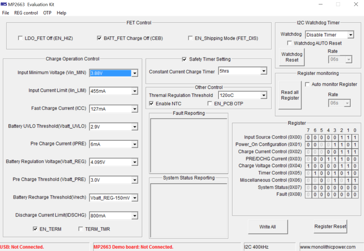Click the Write All button
The height and width of the screenshot is (251, 364).
coord(268,226)
